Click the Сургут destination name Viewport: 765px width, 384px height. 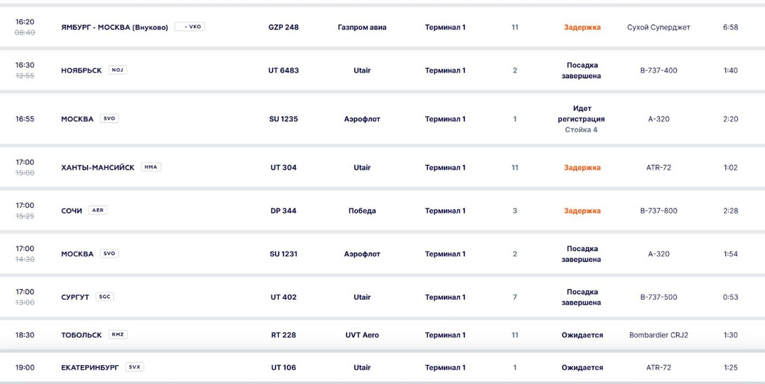click(75, 297)
